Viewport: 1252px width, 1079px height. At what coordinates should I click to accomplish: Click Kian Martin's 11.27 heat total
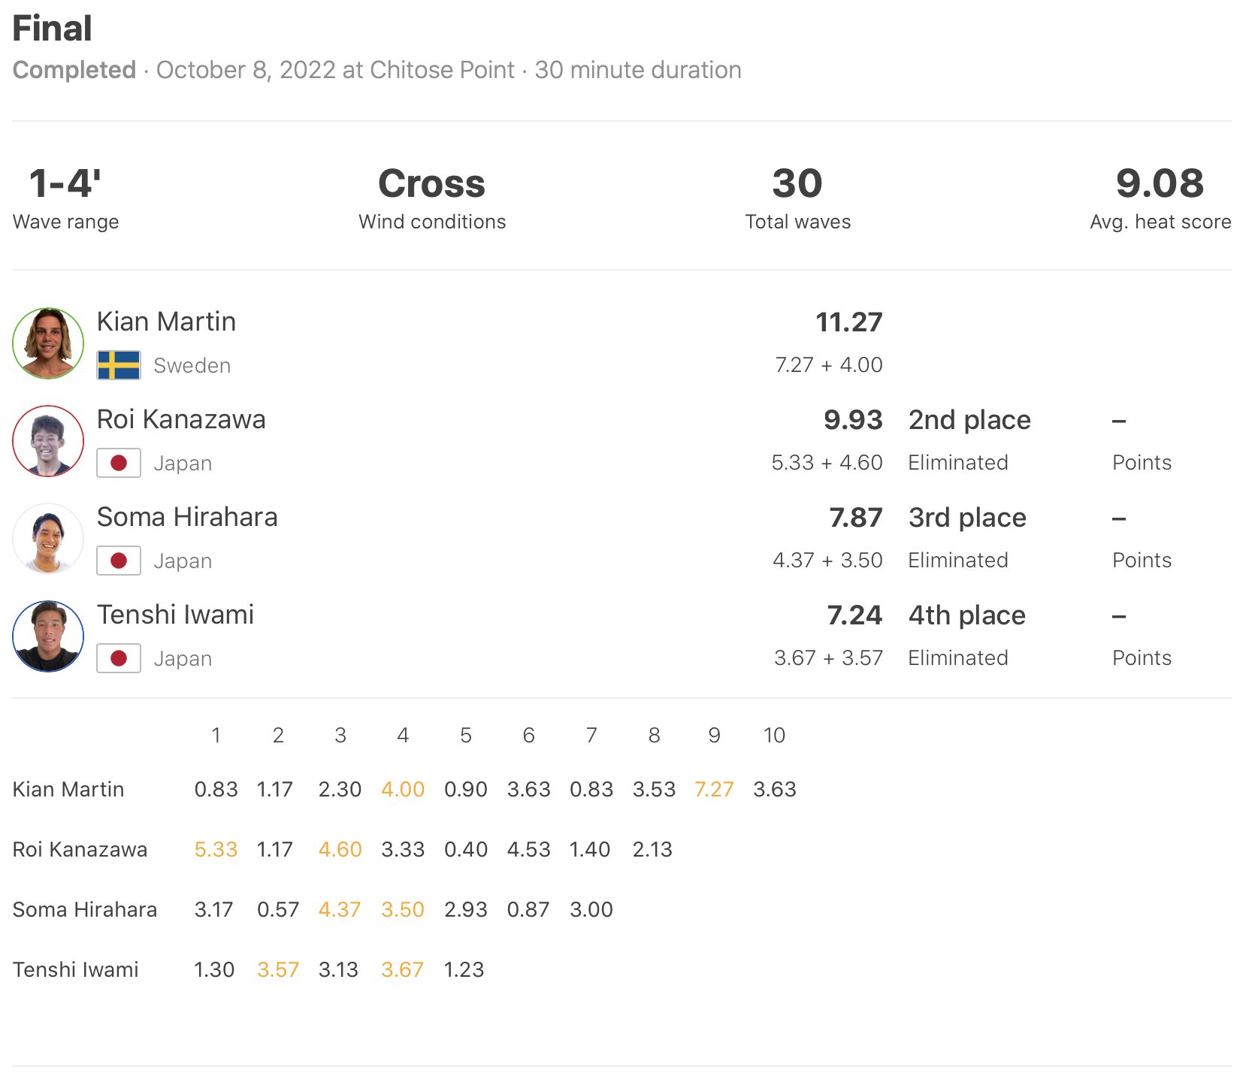(849, 322)
